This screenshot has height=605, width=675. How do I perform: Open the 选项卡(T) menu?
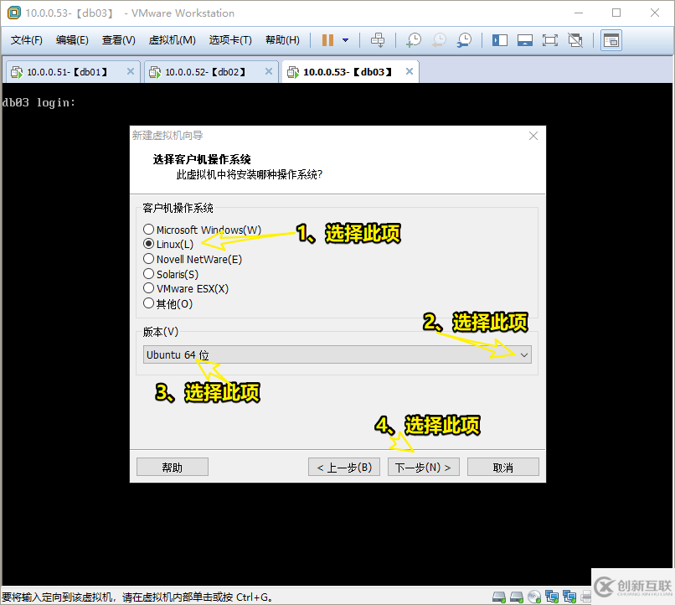coord(231,40)
